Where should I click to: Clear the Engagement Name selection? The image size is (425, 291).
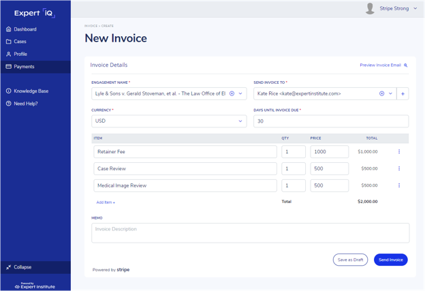click(x=232, y=93)
